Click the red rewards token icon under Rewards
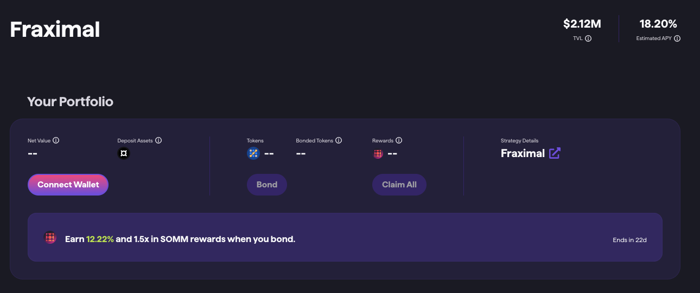 pos(378,153)
